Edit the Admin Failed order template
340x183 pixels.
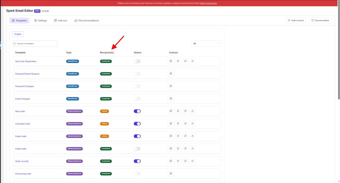point(171,136)
